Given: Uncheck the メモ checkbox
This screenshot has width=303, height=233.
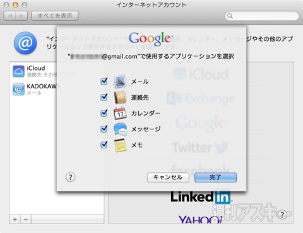Looking at the screenshot, I should click(x=104, y=145).
